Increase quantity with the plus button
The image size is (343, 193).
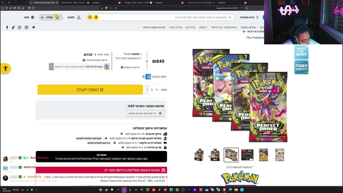click(157, 90)
